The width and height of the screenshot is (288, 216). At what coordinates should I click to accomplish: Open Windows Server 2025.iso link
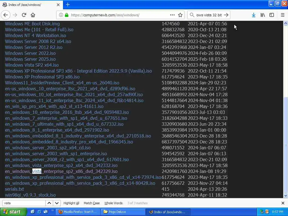pos(30,59)
